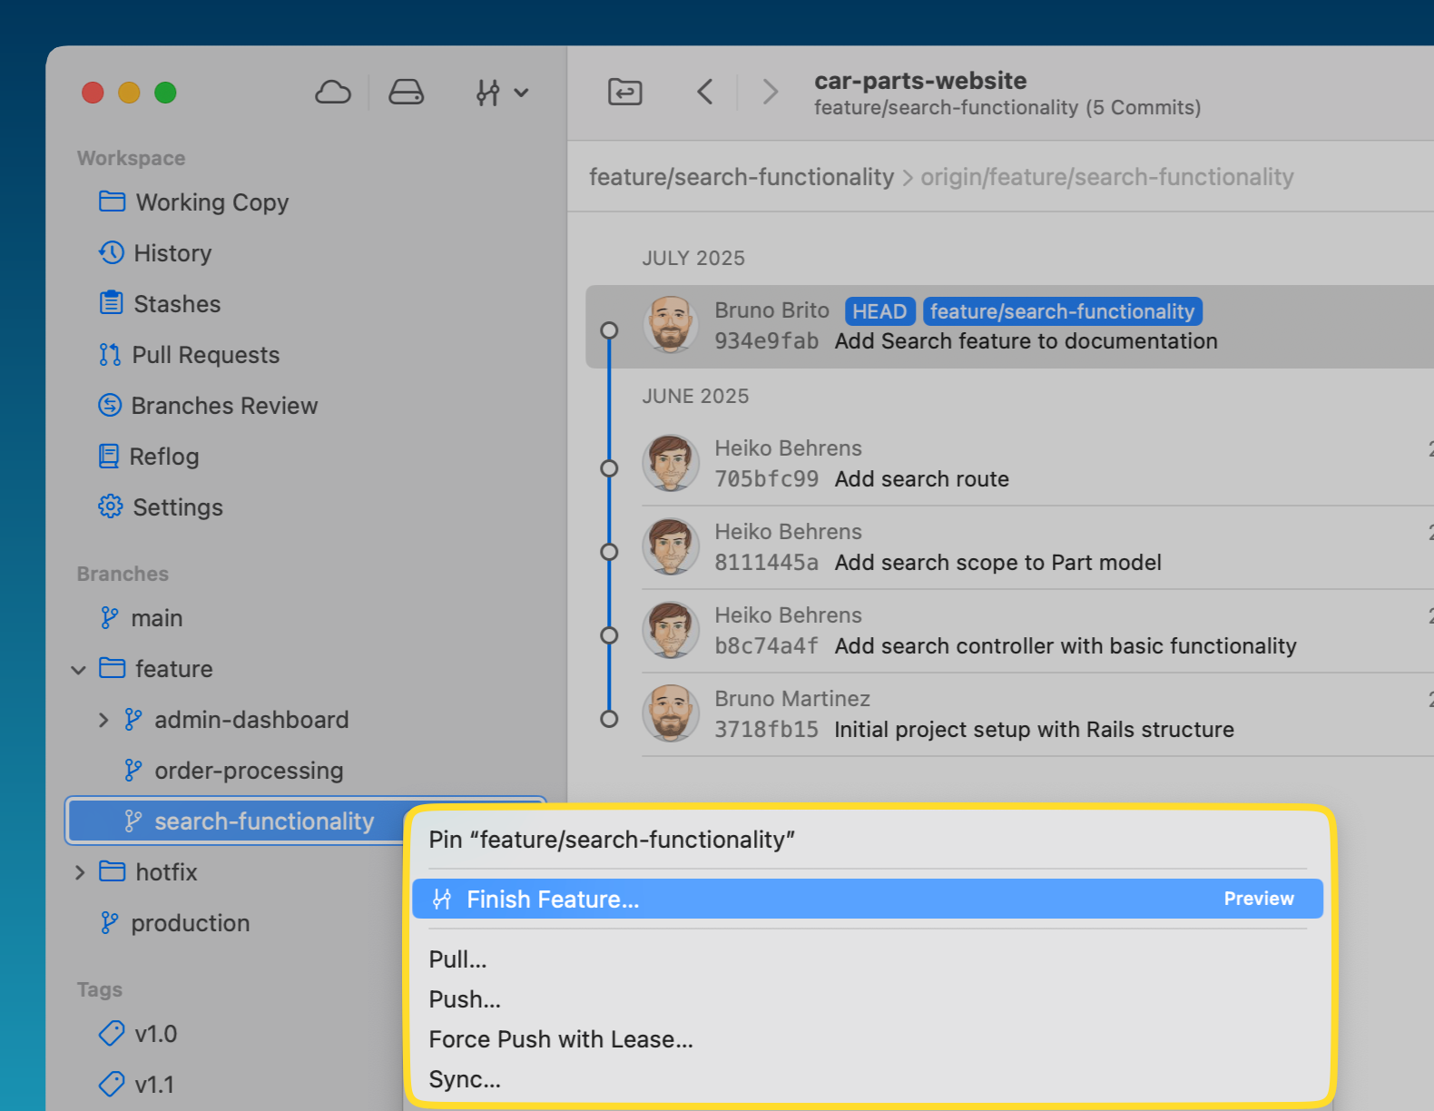Image resolution: width=1434 pixels, height=1111 pixels.
Task: Navigate back with the left arrow
Action: (705, 92)
